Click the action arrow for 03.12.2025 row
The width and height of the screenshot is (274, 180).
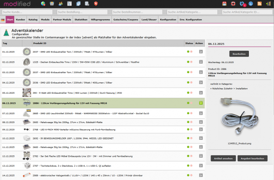201,72
